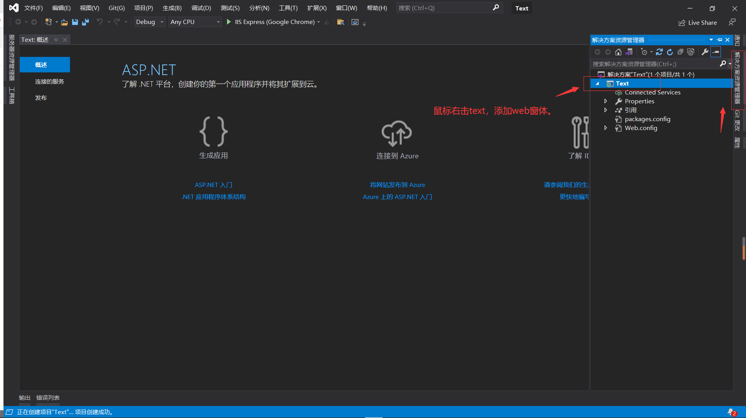Open the pending changes filter dropdown arrow
The width and height of the screenshot is (746, 418).
click(651, 52)
